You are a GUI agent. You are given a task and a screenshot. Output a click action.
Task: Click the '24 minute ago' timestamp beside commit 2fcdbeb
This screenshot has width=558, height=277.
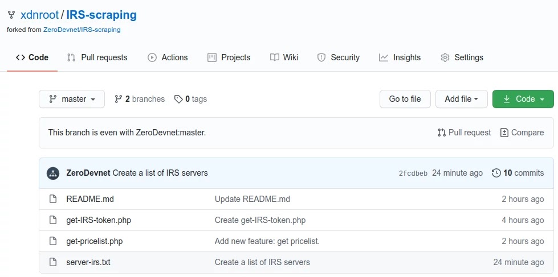(x=457, y=173)
